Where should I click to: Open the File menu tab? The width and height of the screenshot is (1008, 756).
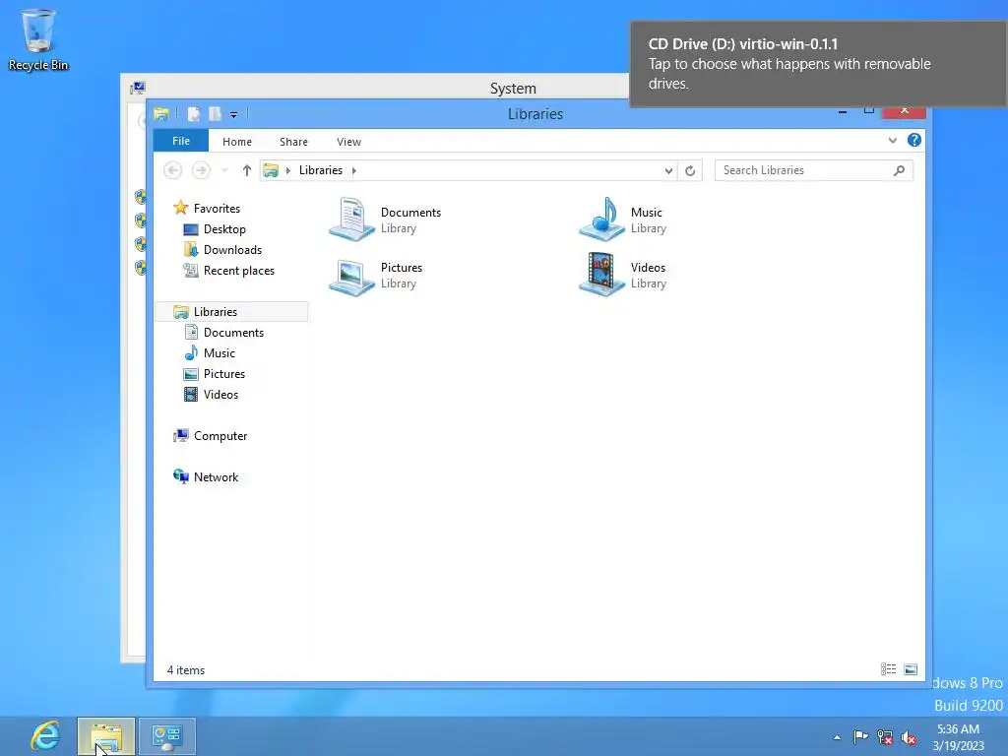[181, 141]
